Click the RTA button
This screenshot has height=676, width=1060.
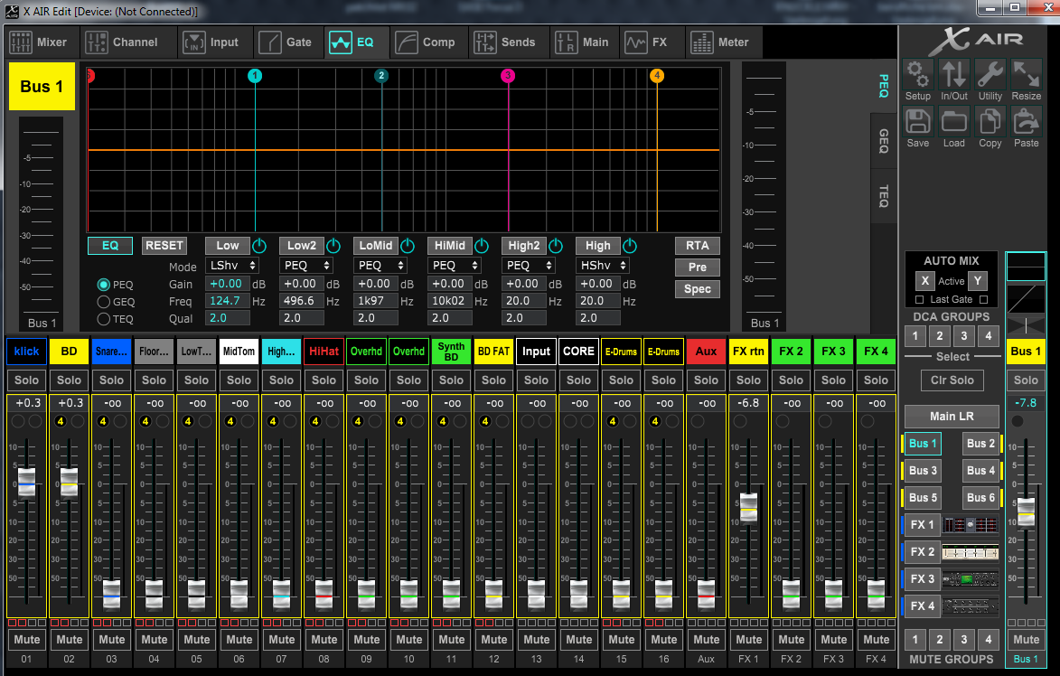point(697,246)
